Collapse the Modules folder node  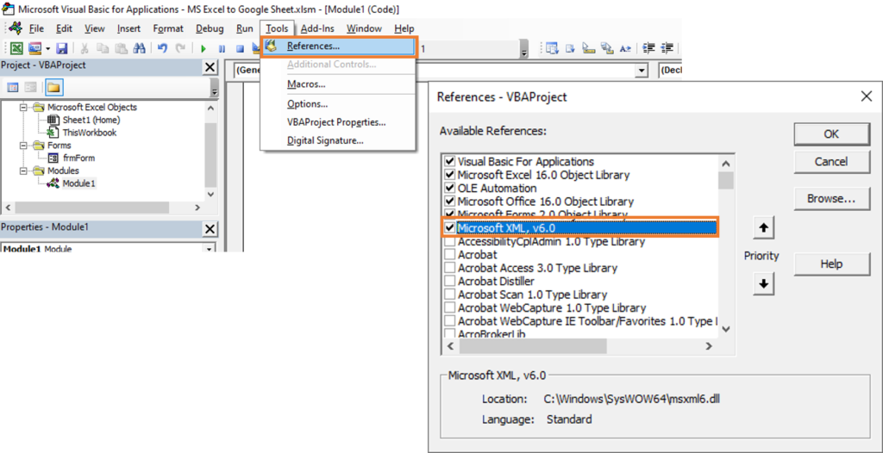pyautogui.click(x=24, y=171)
